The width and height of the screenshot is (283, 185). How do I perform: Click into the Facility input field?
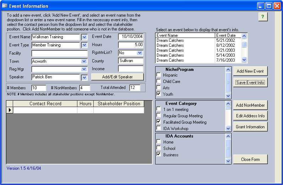(59, 53)
